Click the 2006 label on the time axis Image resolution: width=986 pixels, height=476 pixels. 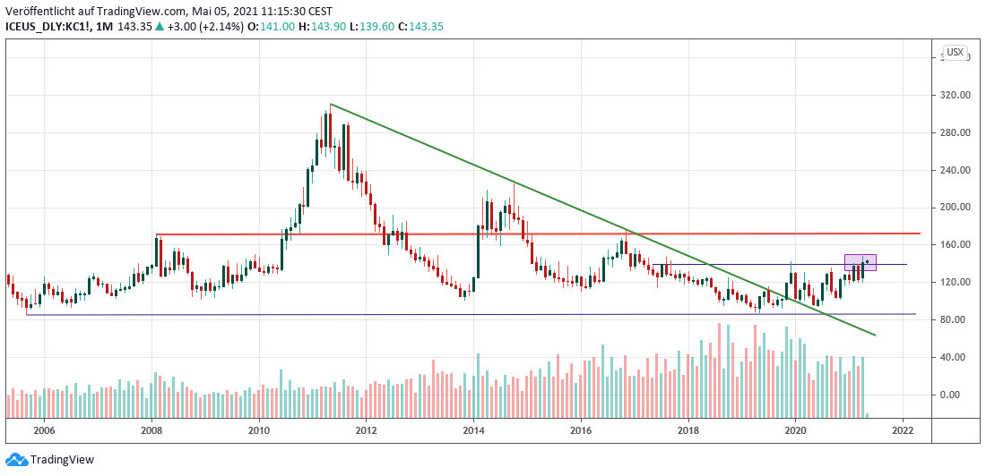[x=44, y=430]
